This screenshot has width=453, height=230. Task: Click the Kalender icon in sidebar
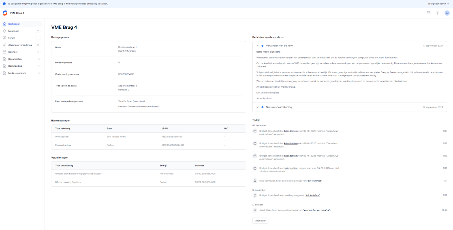tap(5, 52)
